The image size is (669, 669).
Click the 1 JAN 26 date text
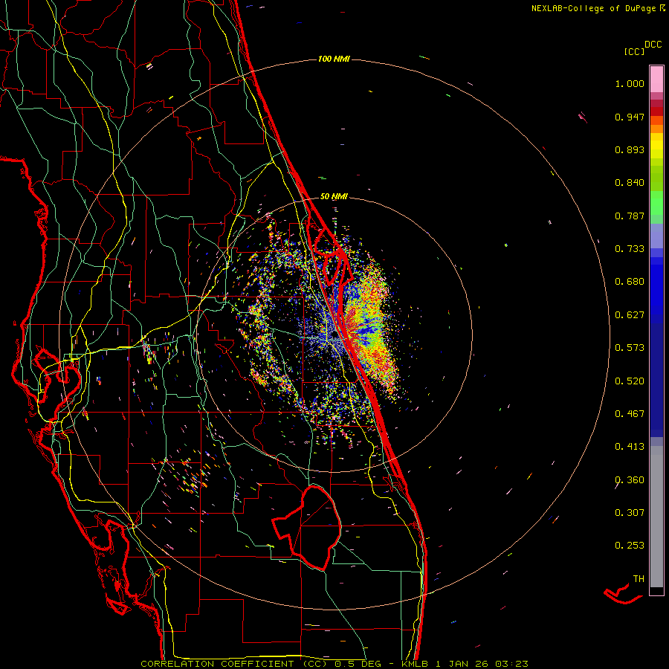coord(463,664)
